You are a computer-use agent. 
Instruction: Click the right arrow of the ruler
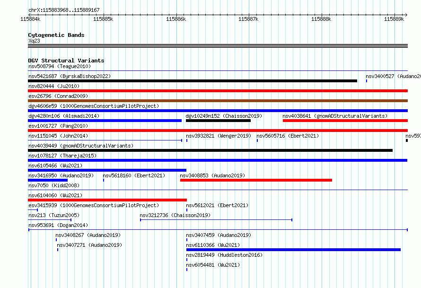tap(406, 15)
